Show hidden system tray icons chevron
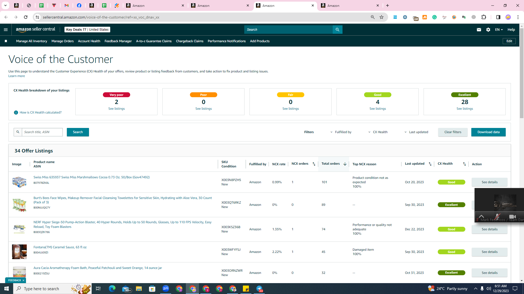Viewport: 524px width, 294px height. tap(476, 289)
